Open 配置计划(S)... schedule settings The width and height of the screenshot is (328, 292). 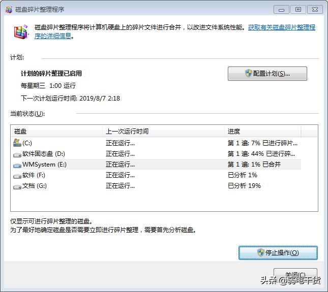pos(267,74)
